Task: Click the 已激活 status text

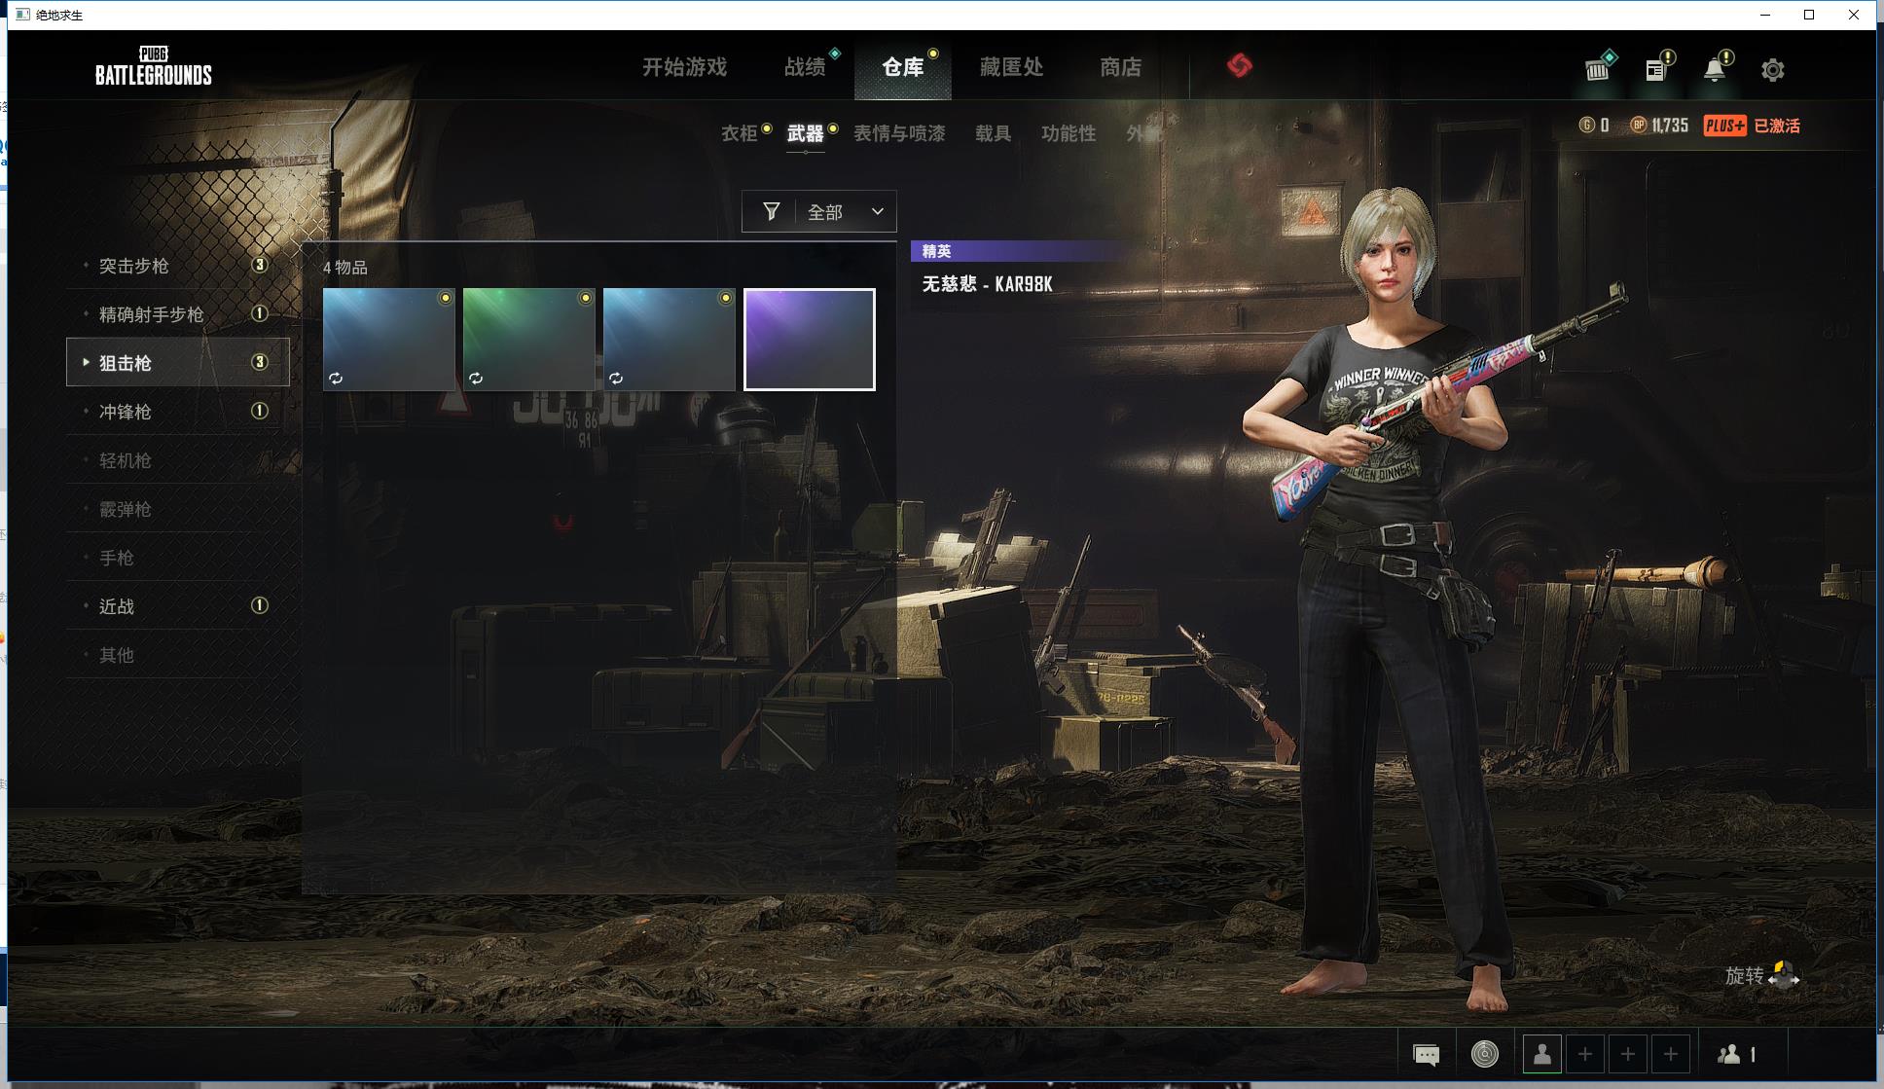Action: 1777,126
